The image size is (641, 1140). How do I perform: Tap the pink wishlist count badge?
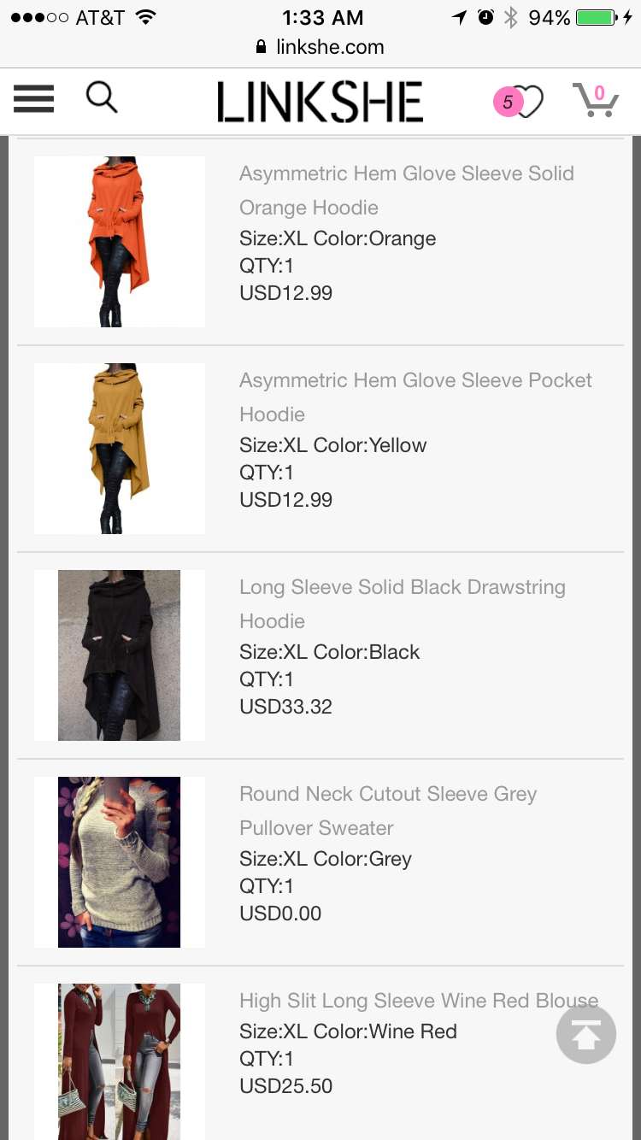508,103
